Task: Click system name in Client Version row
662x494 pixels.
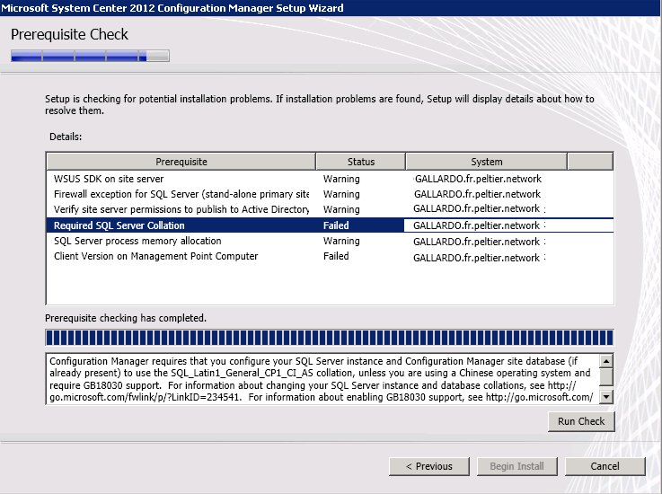Action: click(x=476, y=258)
